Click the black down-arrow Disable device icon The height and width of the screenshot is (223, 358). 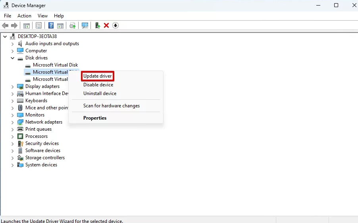pyautogui.click(x=115, y=25)
